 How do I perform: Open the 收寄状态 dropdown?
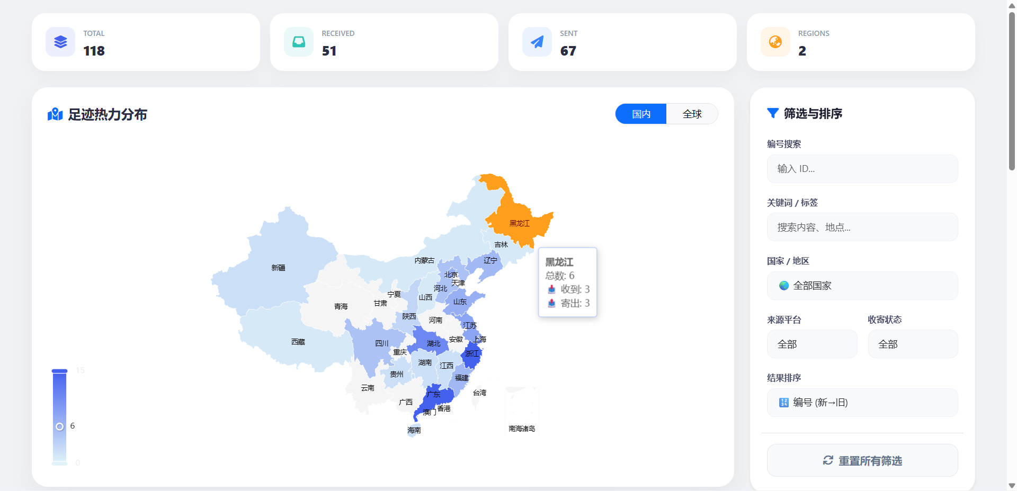pos(913,344)
